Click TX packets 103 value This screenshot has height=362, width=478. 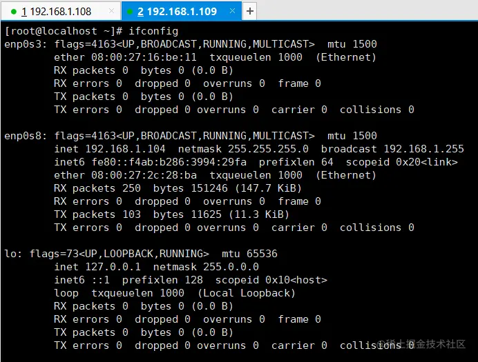[x=132, y=214]
